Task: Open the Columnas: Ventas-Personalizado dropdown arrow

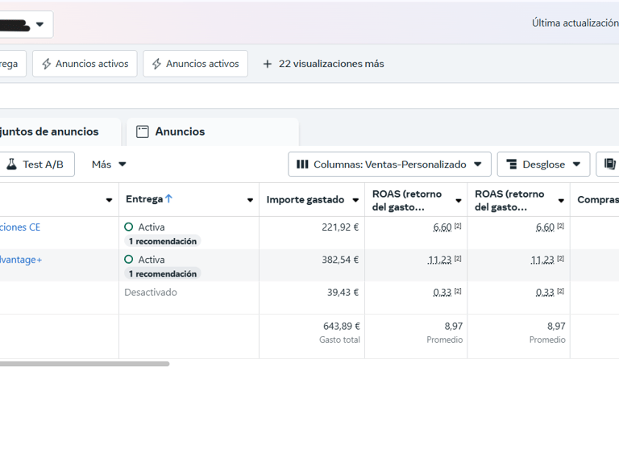Action: coord(478,165)
